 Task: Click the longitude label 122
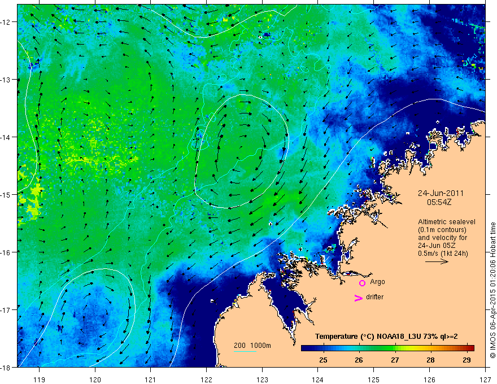click(206, 379)
